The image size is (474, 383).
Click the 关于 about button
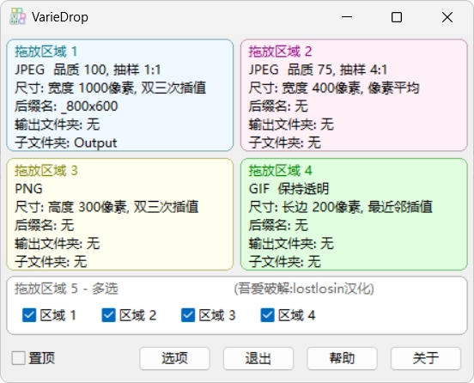(426, 358)
